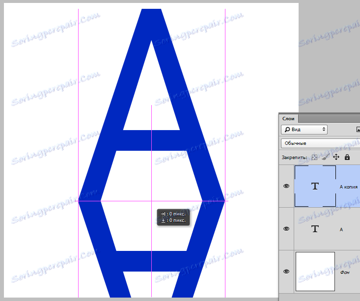
Task: Click the pixel layer filter icon
Action: pos(358,130)
